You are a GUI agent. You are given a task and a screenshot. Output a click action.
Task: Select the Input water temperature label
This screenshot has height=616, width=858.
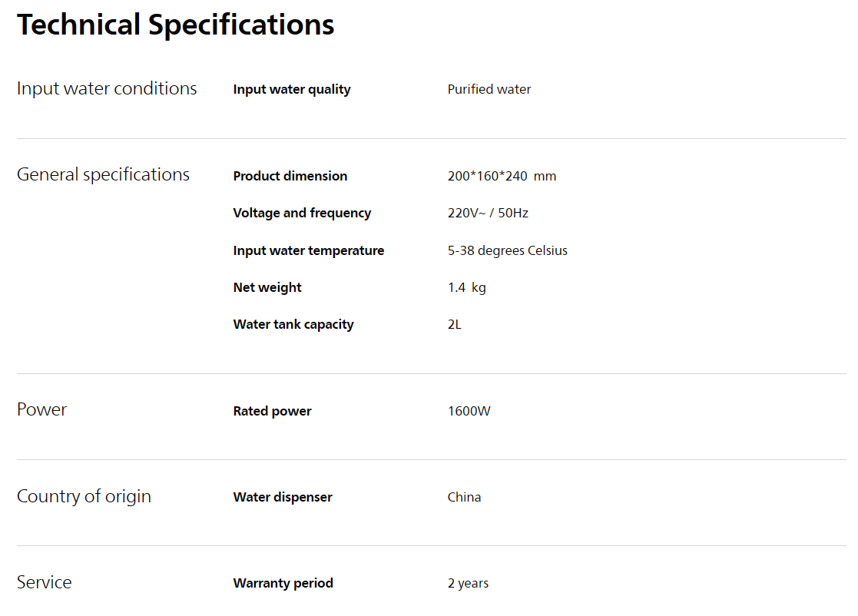[x=309, y=250]
